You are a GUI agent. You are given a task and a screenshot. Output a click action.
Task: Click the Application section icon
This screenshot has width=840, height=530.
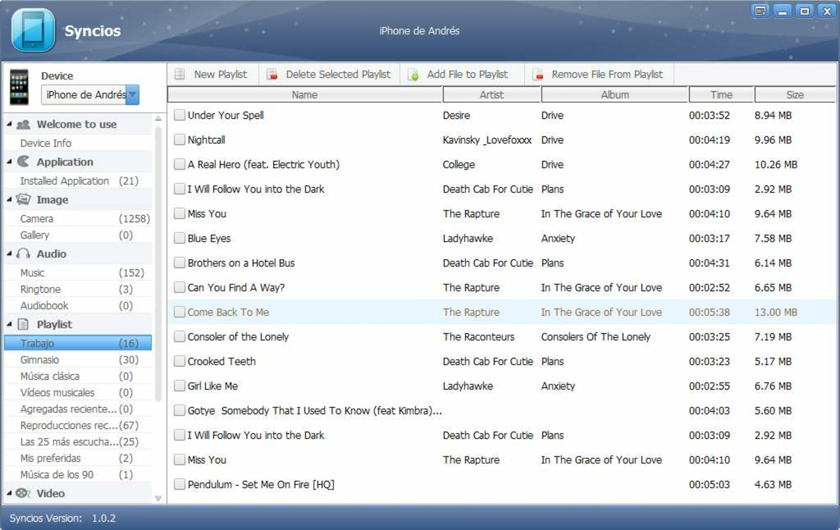(23, 162)
